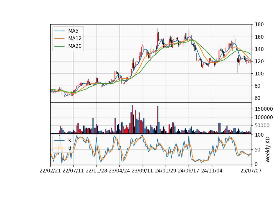
Task: Click the orange MA12 legend line
Action: point(59,38)
